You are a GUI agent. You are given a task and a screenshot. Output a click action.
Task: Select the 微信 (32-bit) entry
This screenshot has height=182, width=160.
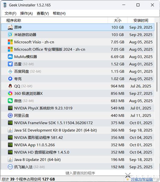coord(24,101)
